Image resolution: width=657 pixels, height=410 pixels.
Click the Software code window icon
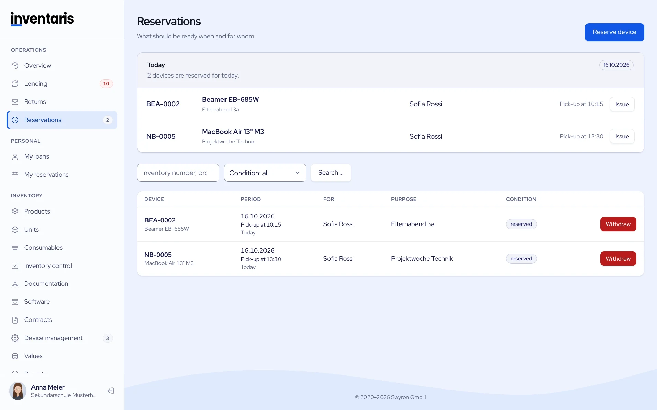click(x=15, y=302)
